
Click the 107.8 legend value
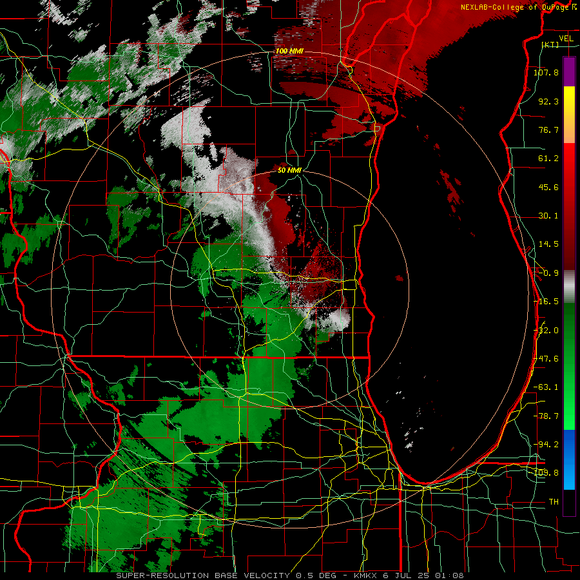tap(546, 72)
